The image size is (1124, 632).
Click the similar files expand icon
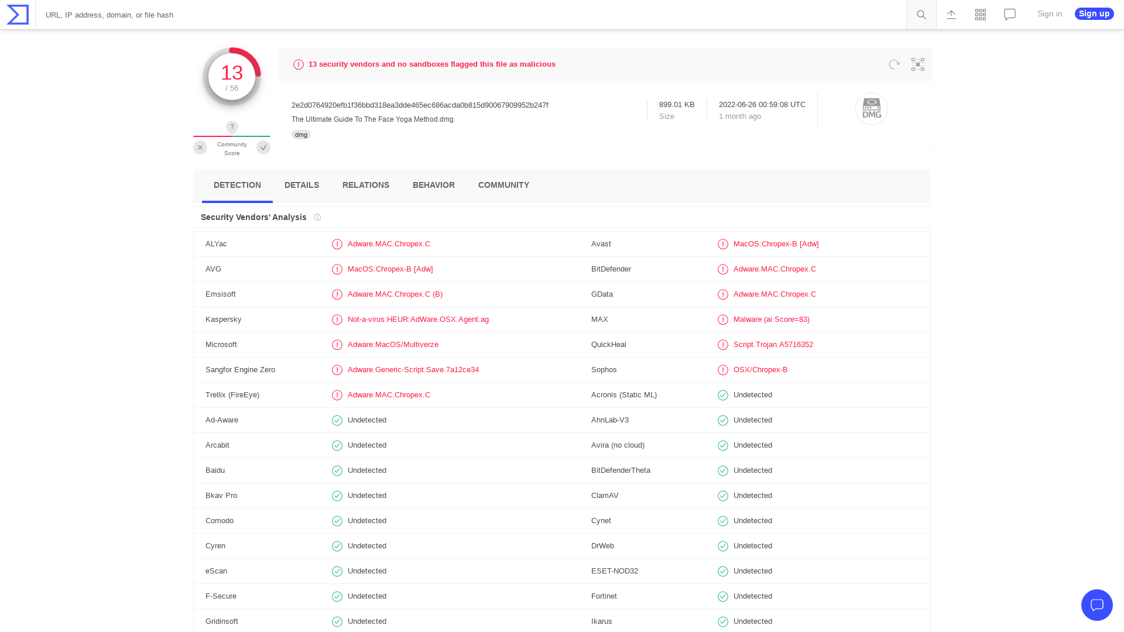[917, 64]
